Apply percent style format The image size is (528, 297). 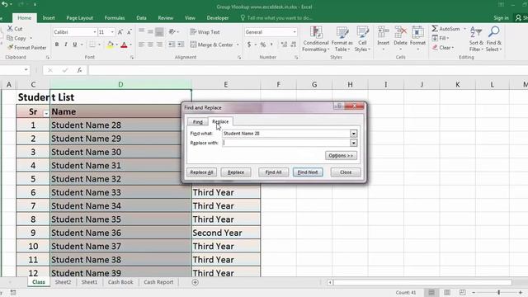coord(263,45)
